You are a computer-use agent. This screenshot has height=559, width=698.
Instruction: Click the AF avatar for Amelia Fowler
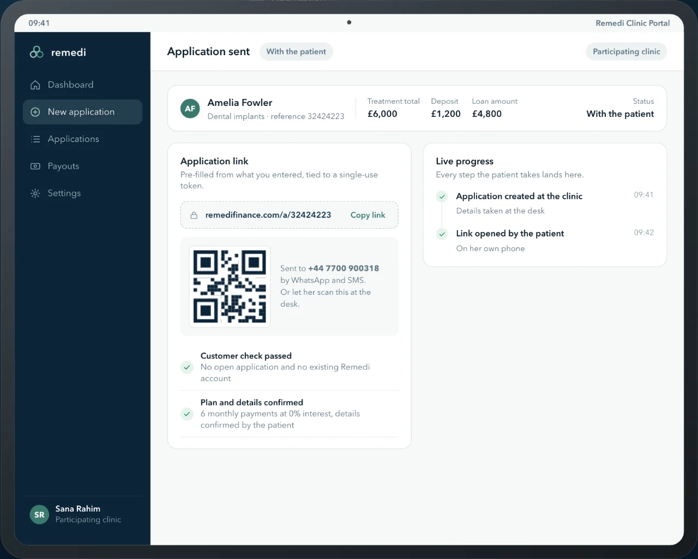(190, 108)
